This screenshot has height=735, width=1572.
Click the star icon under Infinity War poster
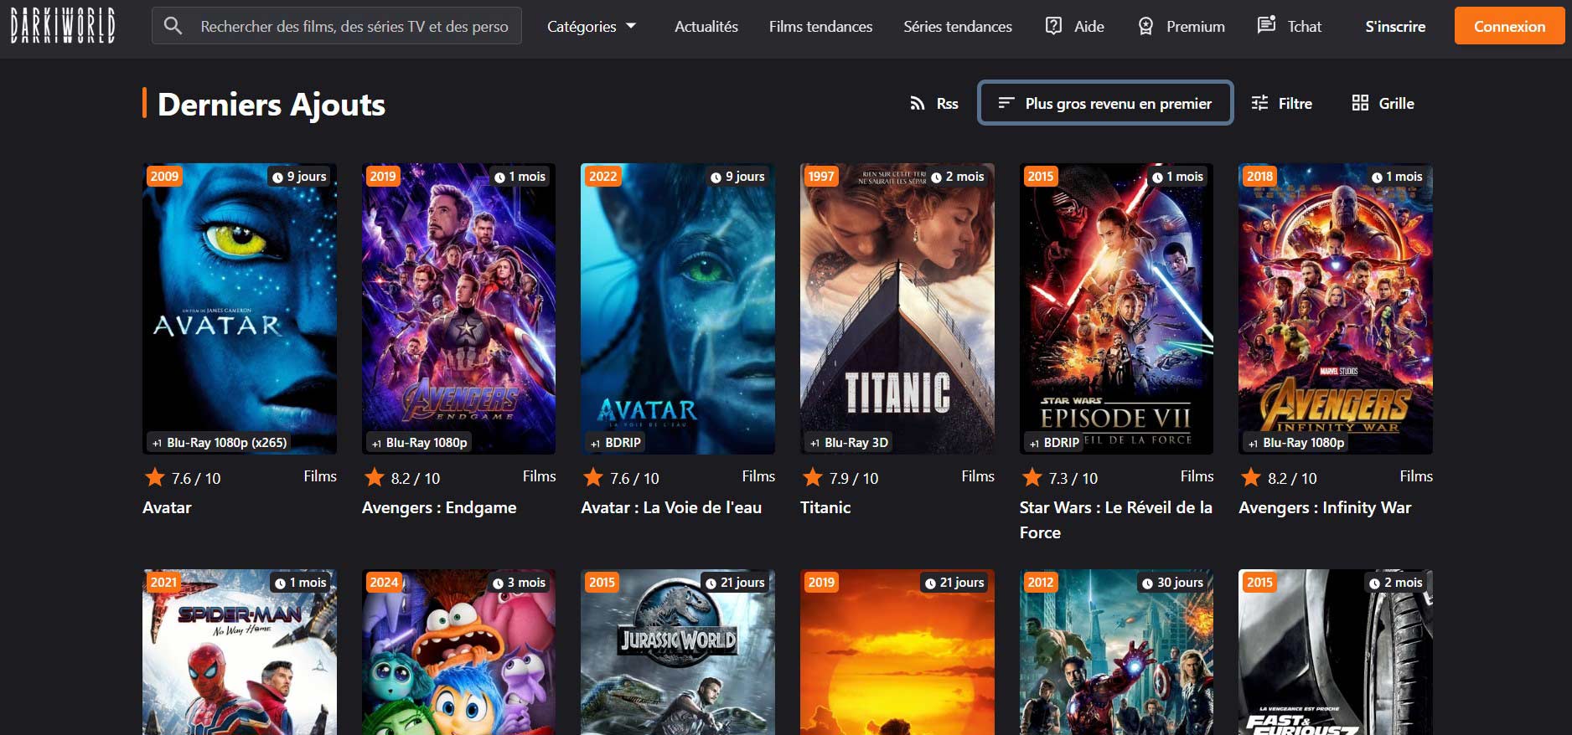[x=1250, y=477]
